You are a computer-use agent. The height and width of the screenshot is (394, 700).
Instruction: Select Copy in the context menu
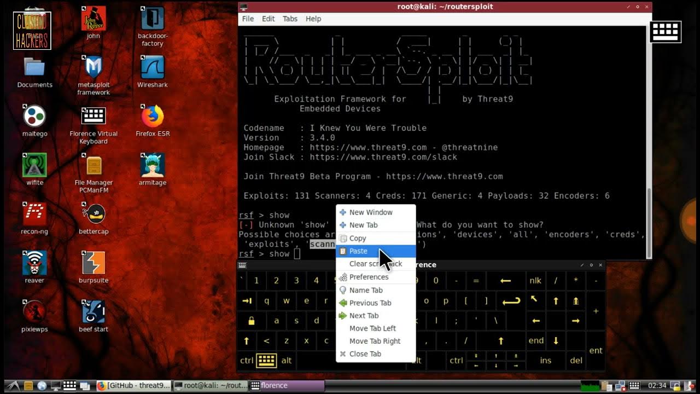376,238
